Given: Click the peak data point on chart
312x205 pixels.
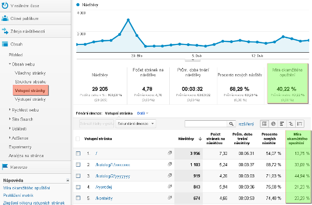Looking at the screenshot, I should point(128,20).
